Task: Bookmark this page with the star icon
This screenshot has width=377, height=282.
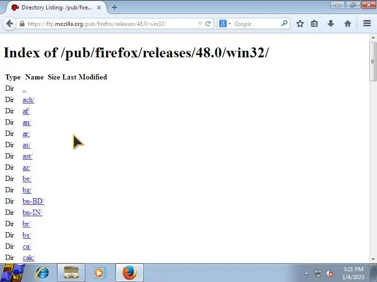Action: tap(300, 23)
